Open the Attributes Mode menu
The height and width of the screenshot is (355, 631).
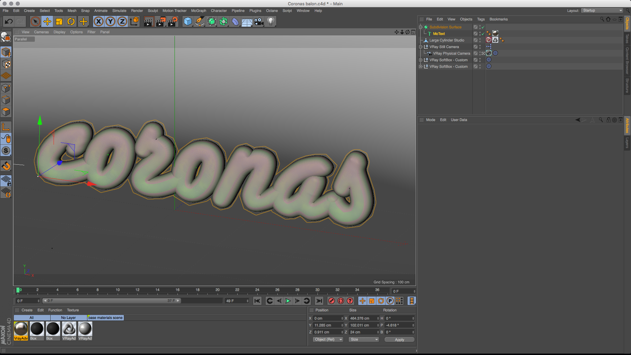431,120
